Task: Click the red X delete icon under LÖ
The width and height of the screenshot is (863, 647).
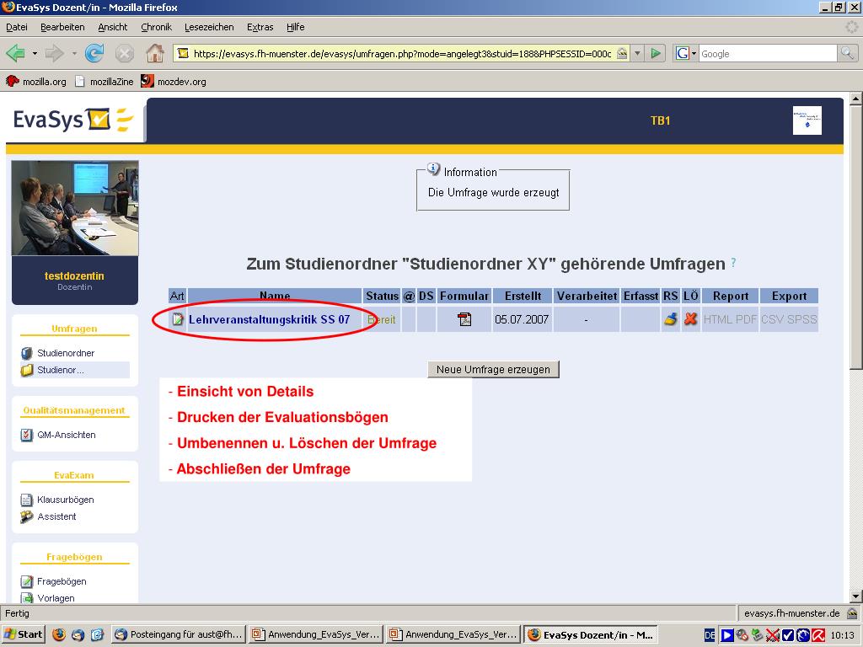Action: [690, 319]
